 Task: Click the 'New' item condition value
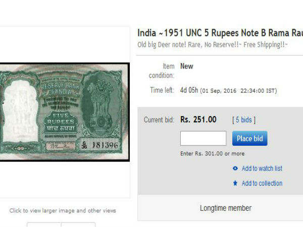[x=186, y=66]
